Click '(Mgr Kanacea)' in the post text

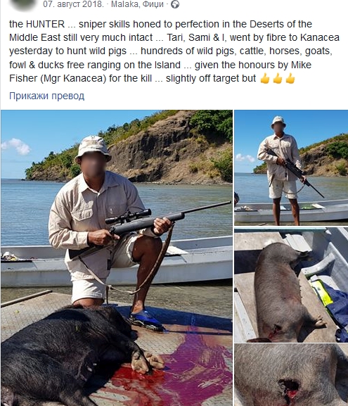(x=73, y=78)
